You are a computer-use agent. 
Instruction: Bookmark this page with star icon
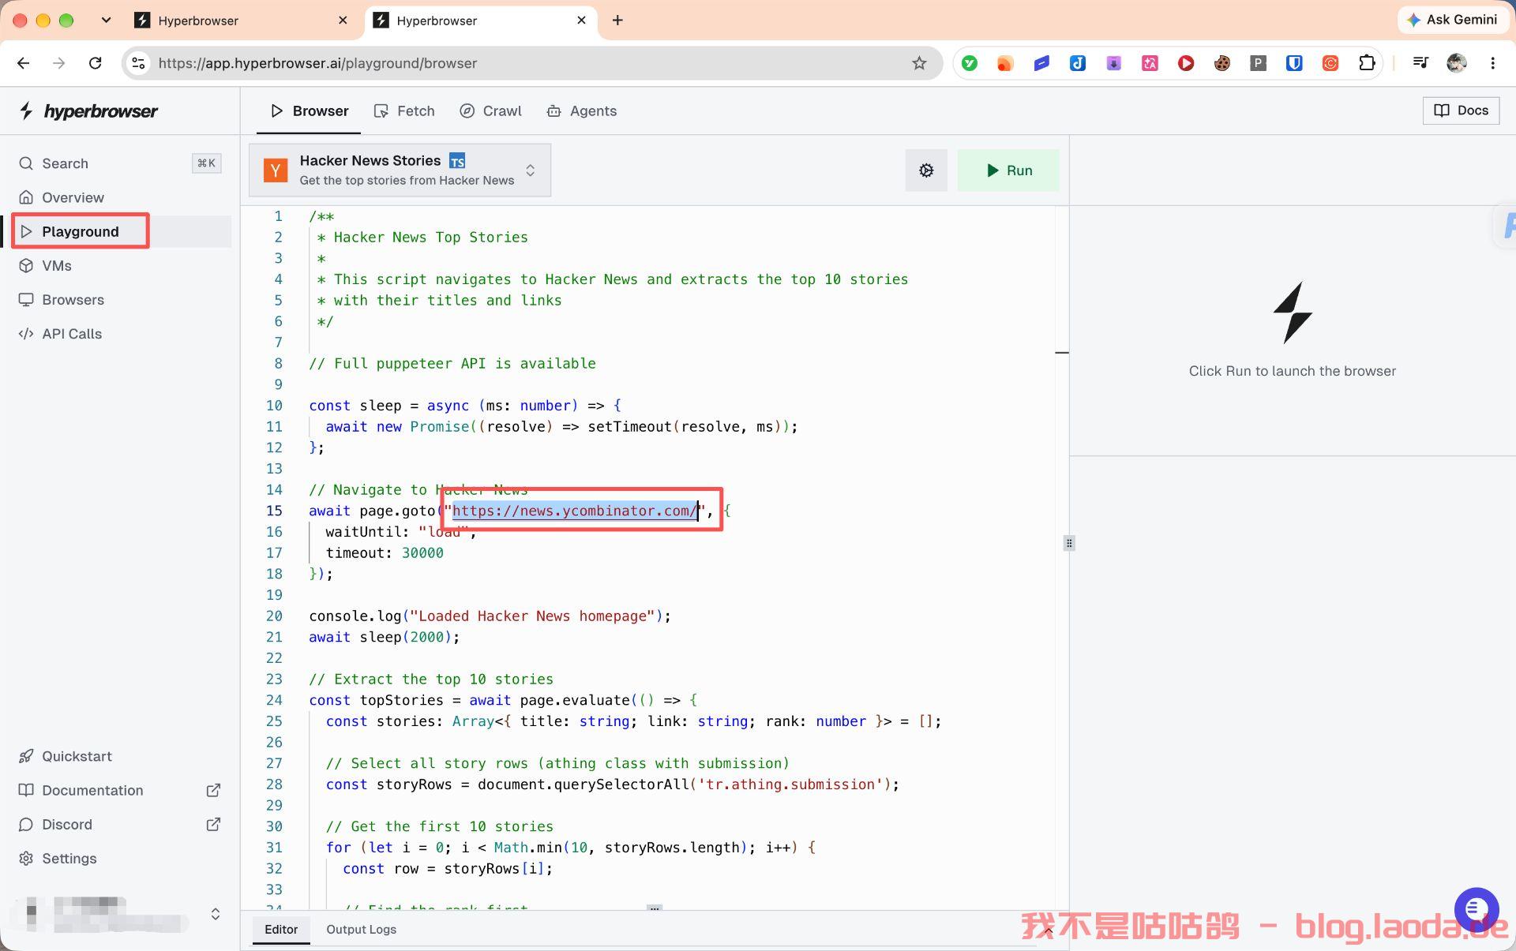pos(919,63)
